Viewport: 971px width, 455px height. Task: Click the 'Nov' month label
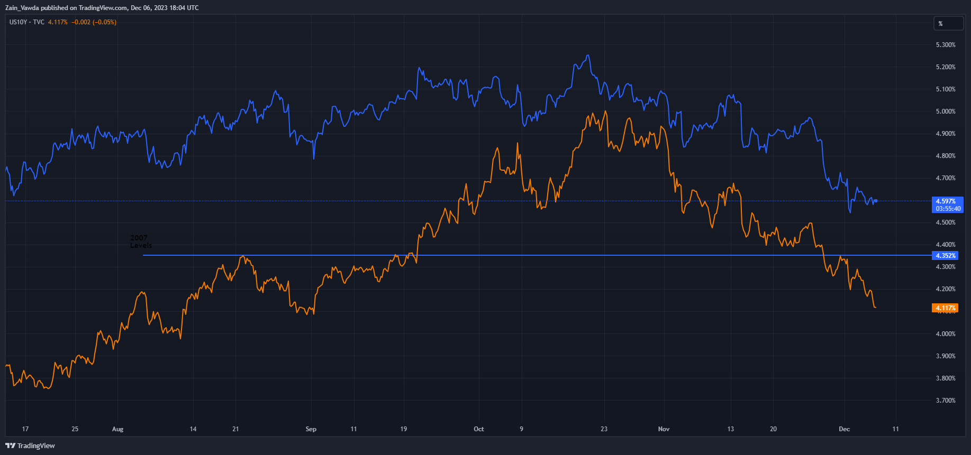click(x=664, y=429)
